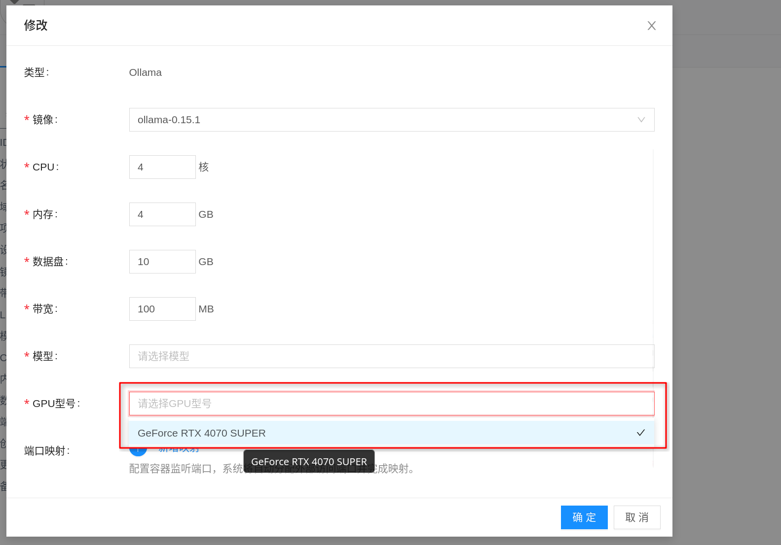
Task: Click the chevron arrow in the 镜像 field
Action: tap(641, 120)
